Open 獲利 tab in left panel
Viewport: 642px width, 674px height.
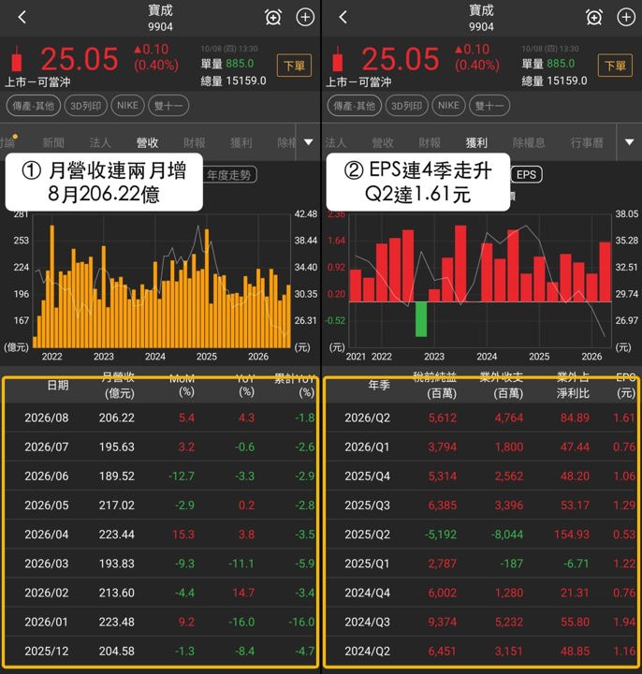point(241,142)
